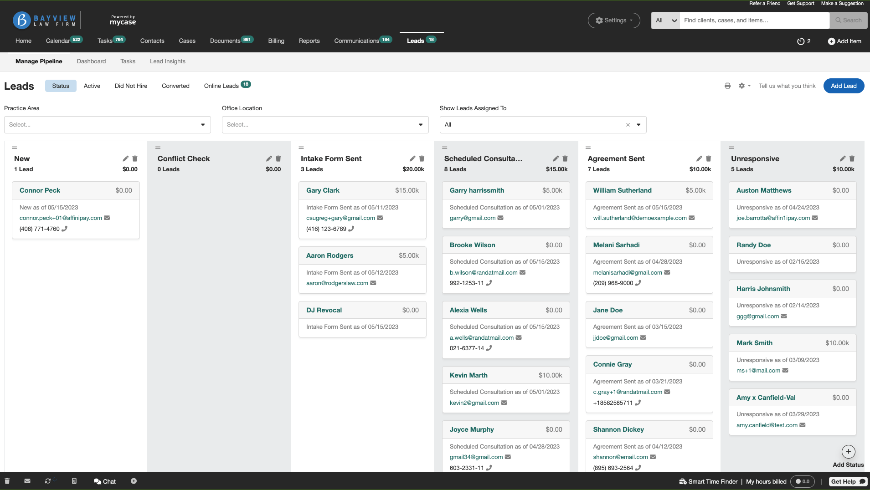This screenshot has height=490, width=870.
Task: Open the Make a Suggestion link
Action: [842, 3]
